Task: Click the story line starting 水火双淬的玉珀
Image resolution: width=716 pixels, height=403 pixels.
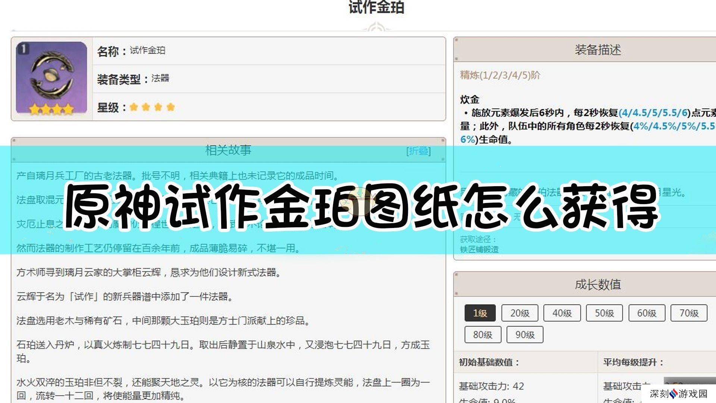Action: tap(223, 389)
